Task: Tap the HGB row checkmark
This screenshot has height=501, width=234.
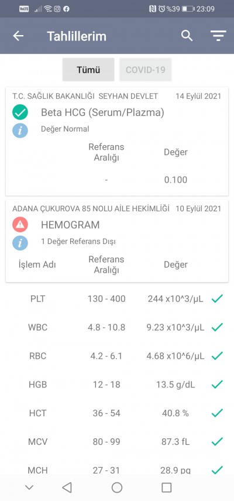Action: point(217,385)
